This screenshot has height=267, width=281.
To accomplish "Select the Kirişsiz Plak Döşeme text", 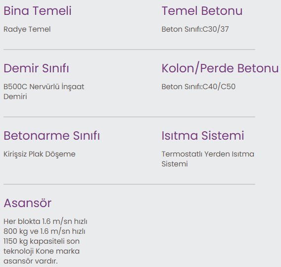I will [x=40, y=154].
